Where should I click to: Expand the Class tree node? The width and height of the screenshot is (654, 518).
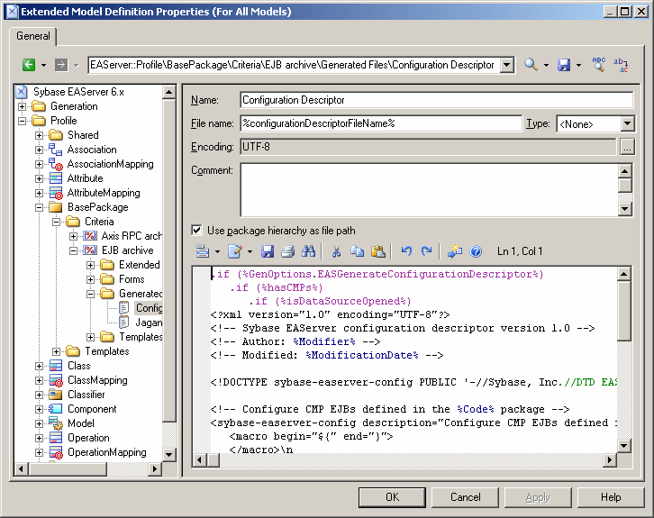click(x=40, y=366)
